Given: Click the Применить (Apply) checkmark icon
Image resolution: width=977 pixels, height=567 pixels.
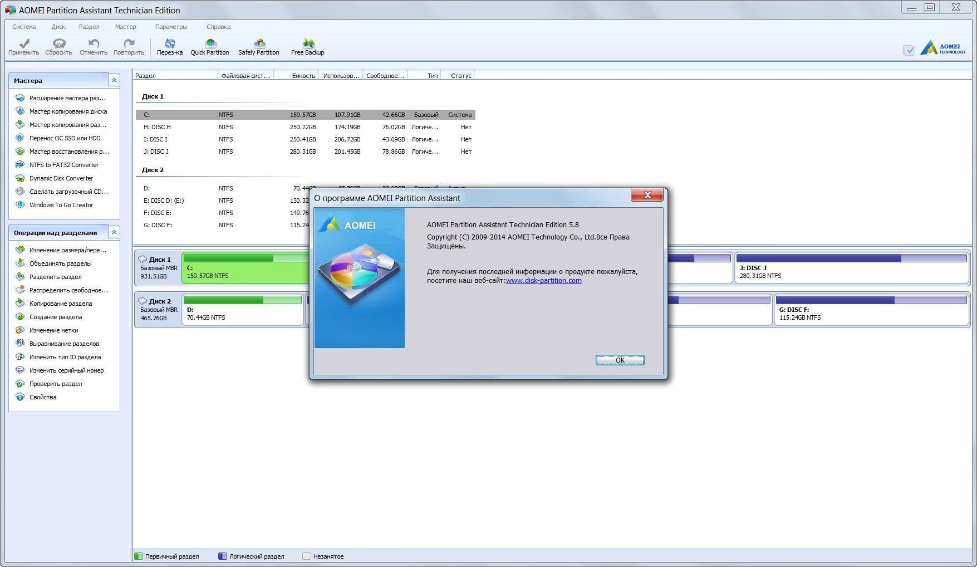Looking at the screenshot, I should (24, 43).
